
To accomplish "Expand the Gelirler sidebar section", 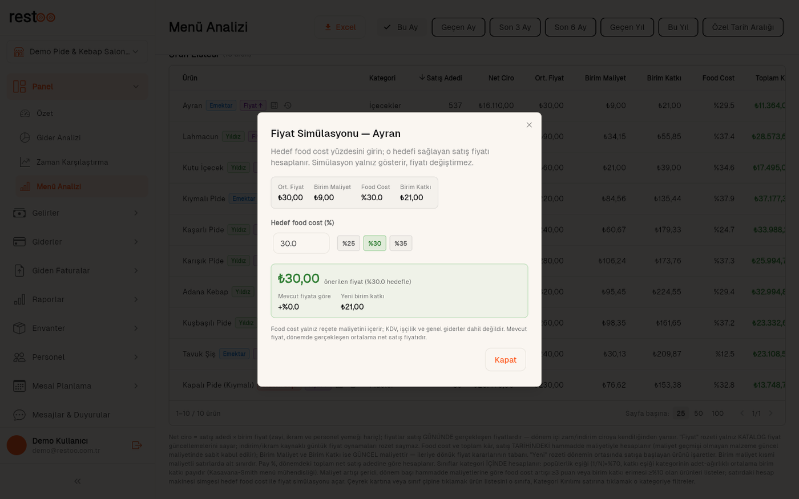I will [136, 213].
